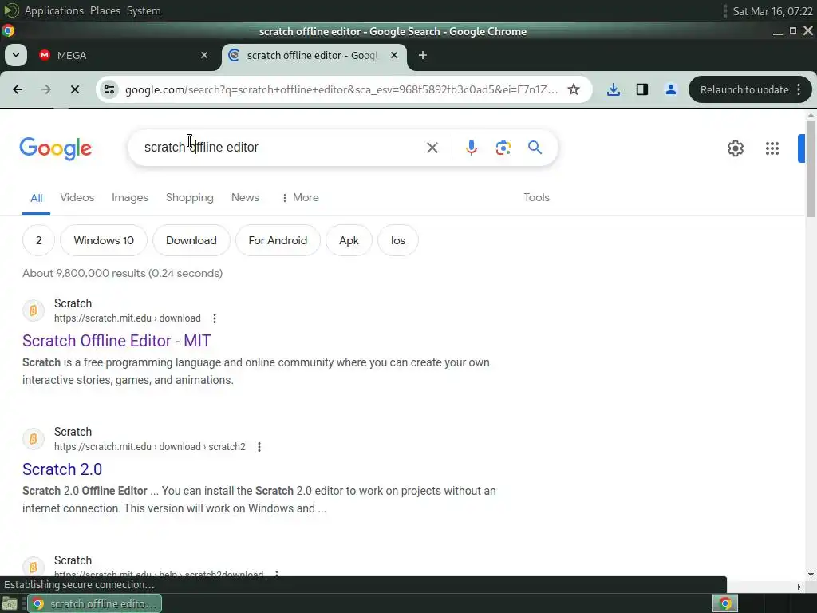Switch to Images results

[x=130, y=198]
